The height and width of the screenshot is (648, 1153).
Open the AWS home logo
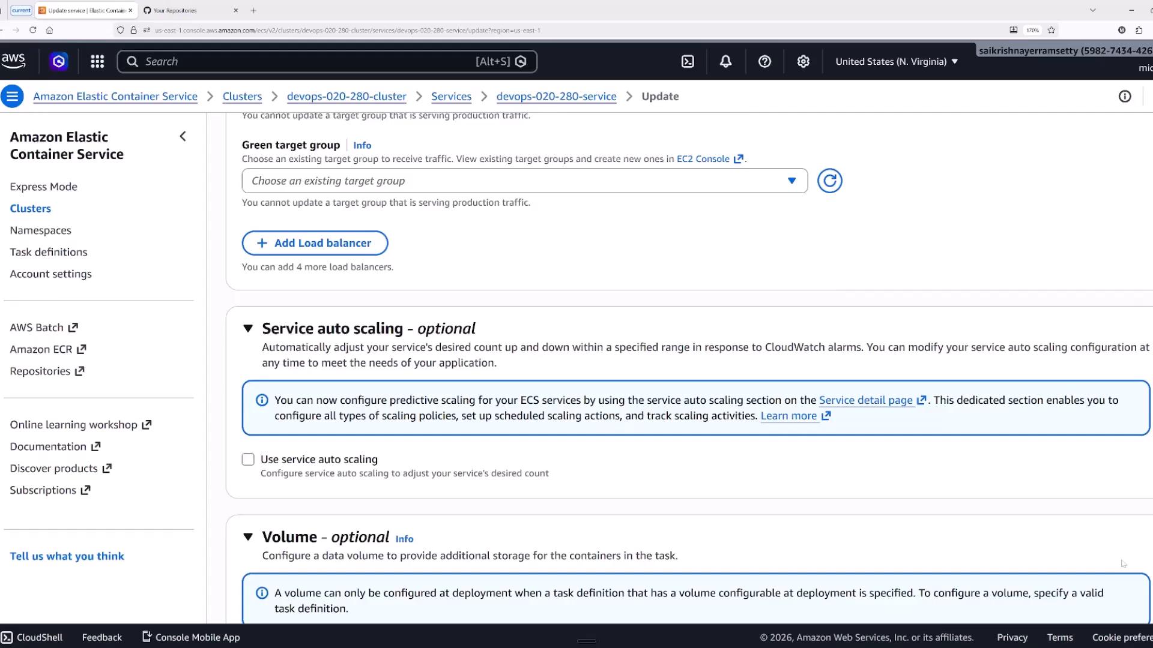tap(13, 61)
